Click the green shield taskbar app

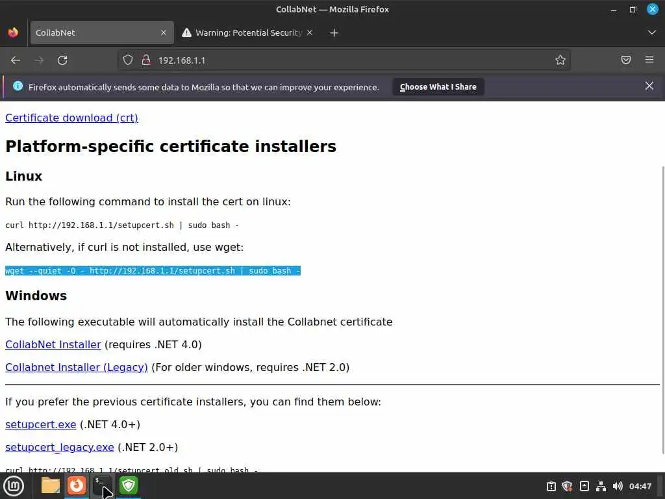pyautogui.click(x=129, y=485)
